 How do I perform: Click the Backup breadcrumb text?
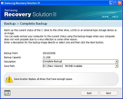click(10, 23)
